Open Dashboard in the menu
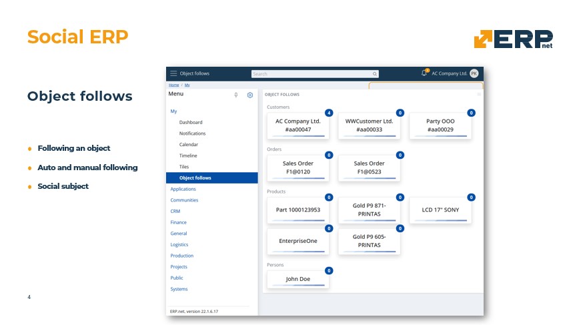 [191, 122]
